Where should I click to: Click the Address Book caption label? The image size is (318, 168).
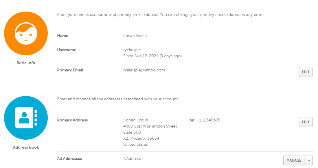point(26,147)
